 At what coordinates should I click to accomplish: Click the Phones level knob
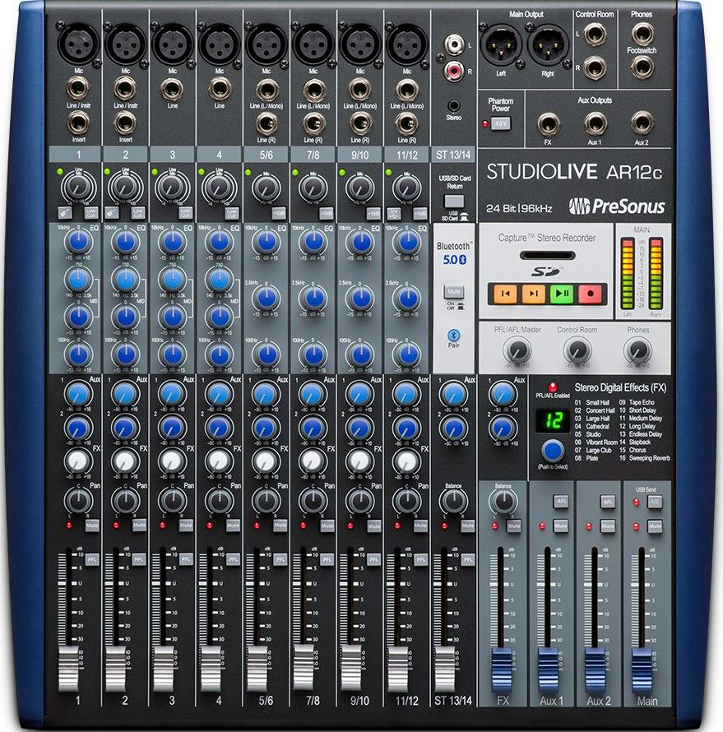[637, 350]
